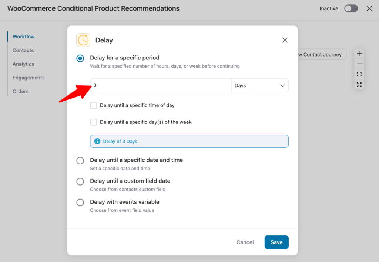The image size is (379, 262).
Task: Click the info icon beside 'Delay of 3 Days'
Action: click(97, 141)
